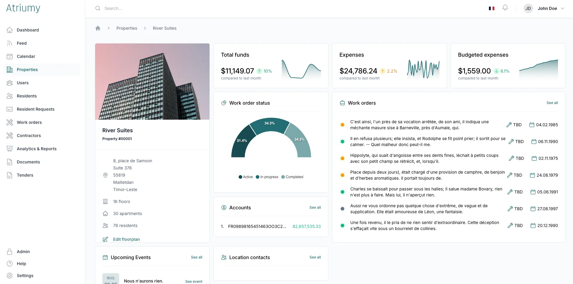Click the Work order status chart icon
The height and width of the screenshot is (284, 573).
224,103
